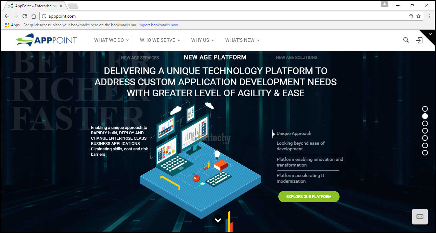Click the Import bookmarks now link

[160, 25]
